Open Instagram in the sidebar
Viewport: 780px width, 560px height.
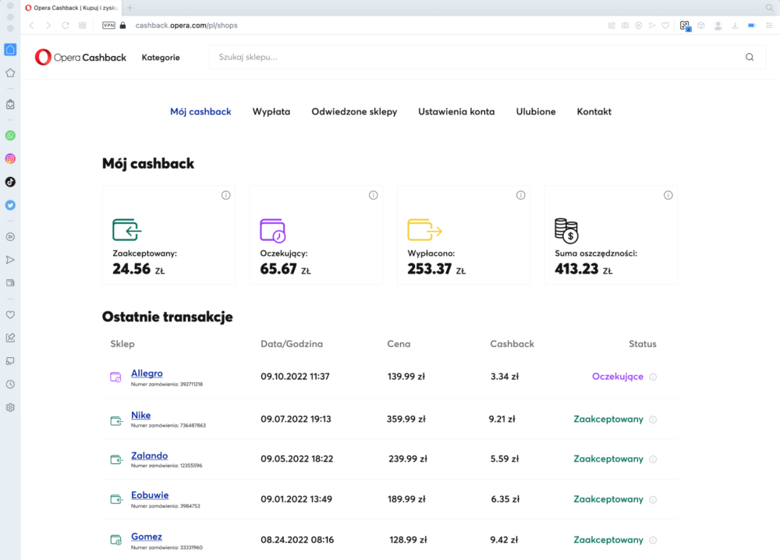click(10, 158)
